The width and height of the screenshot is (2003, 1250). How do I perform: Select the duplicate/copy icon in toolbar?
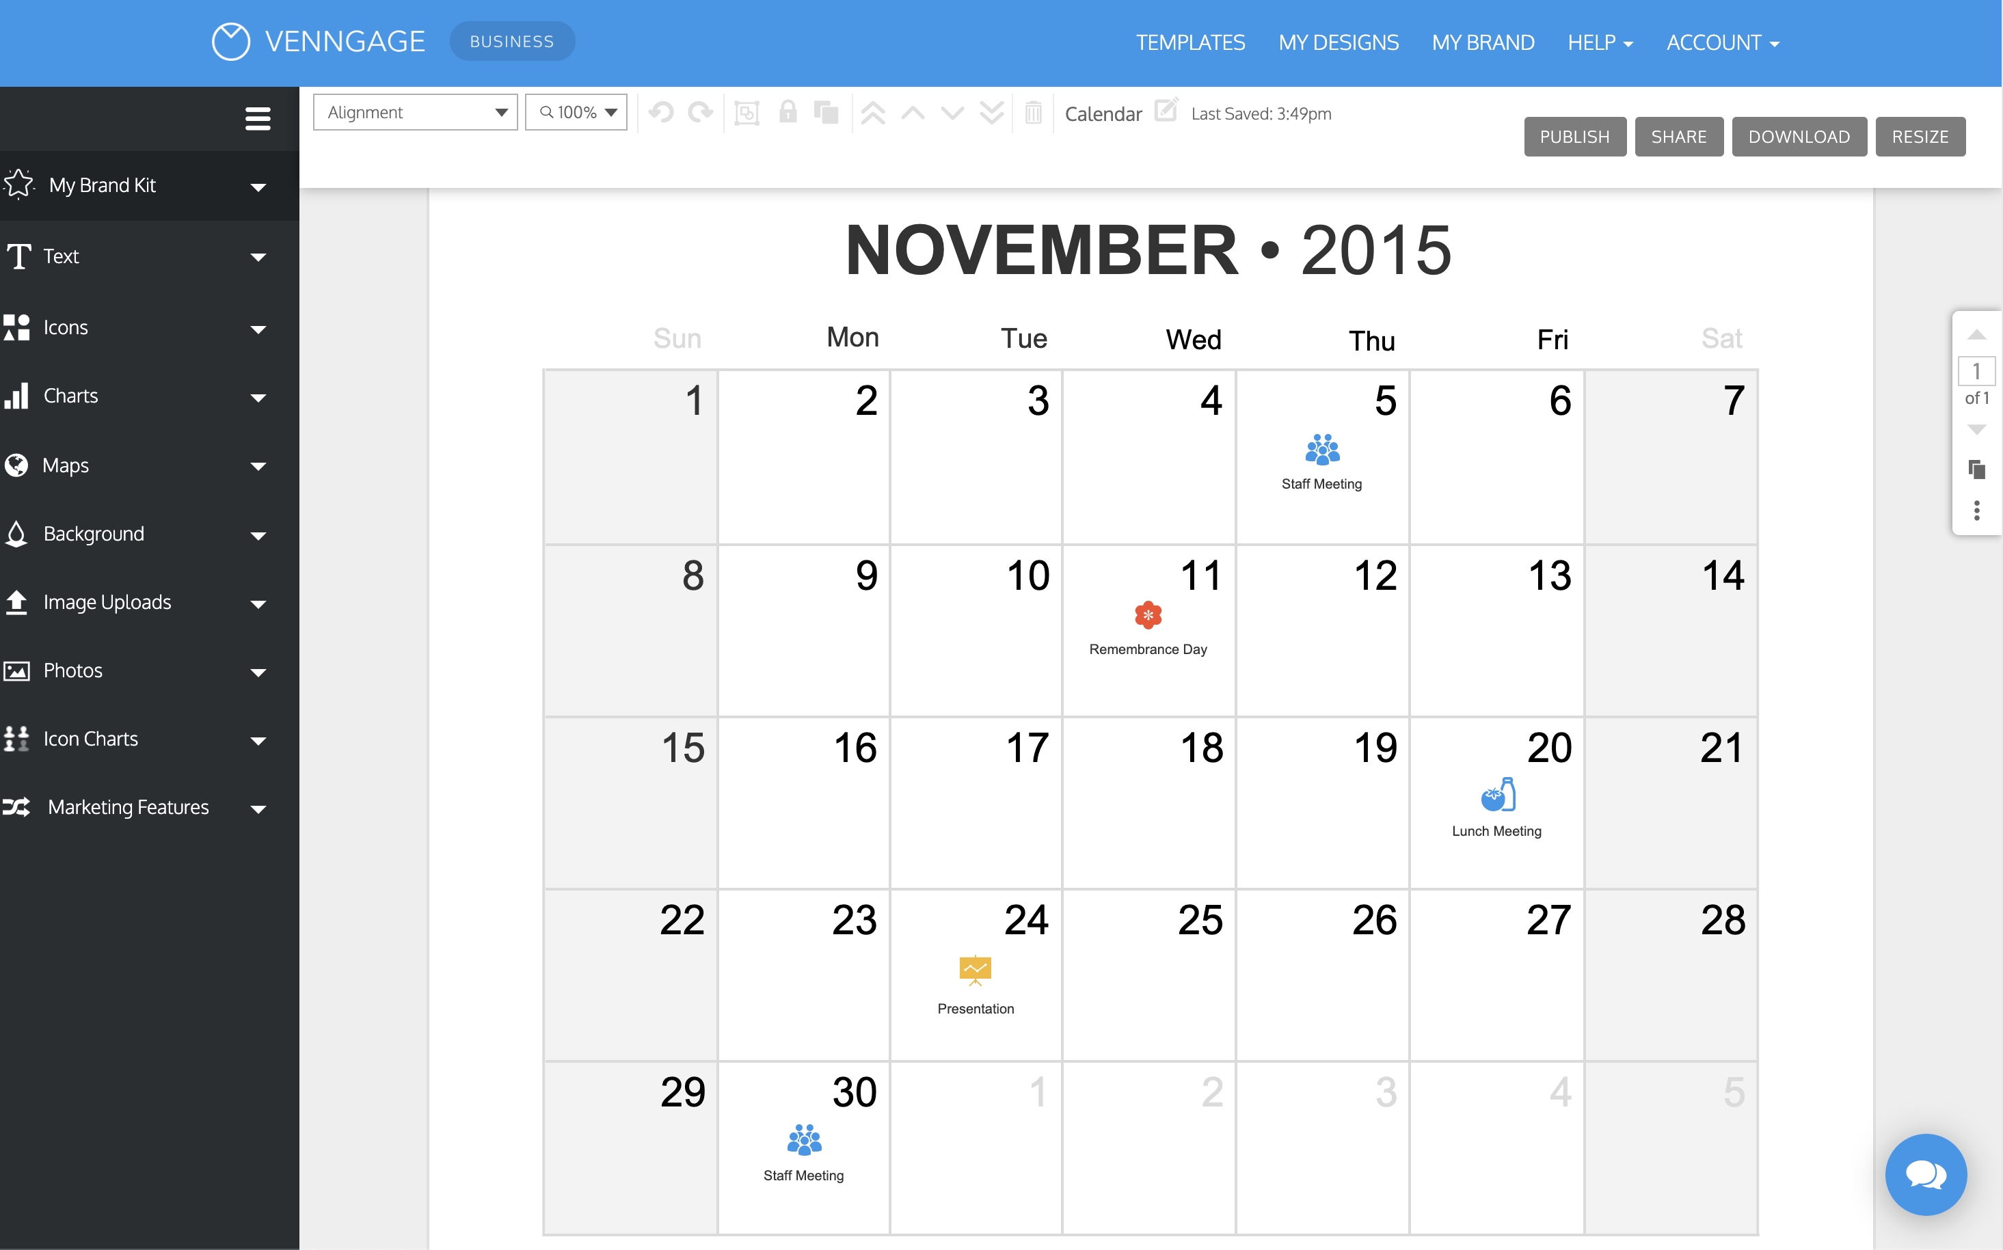coord(824,113)
